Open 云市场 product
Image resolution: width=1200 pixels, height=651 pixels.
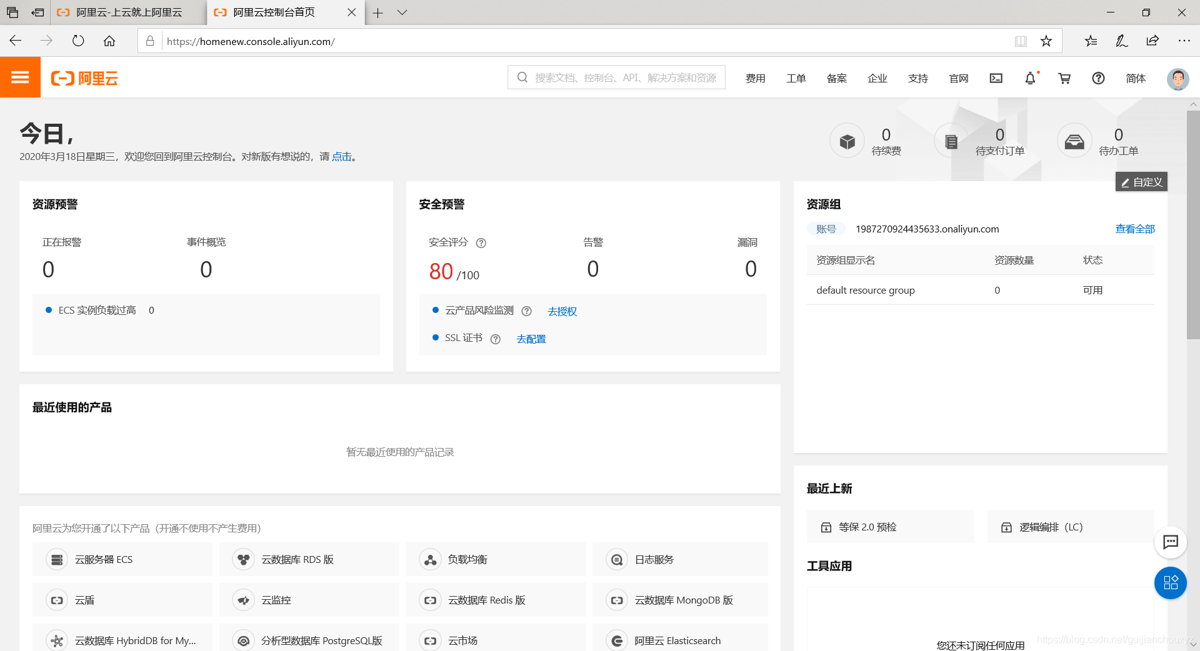496,637
